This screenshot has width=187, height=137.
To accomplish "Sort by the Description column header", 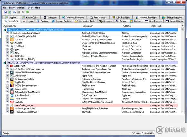I will 101,26.
